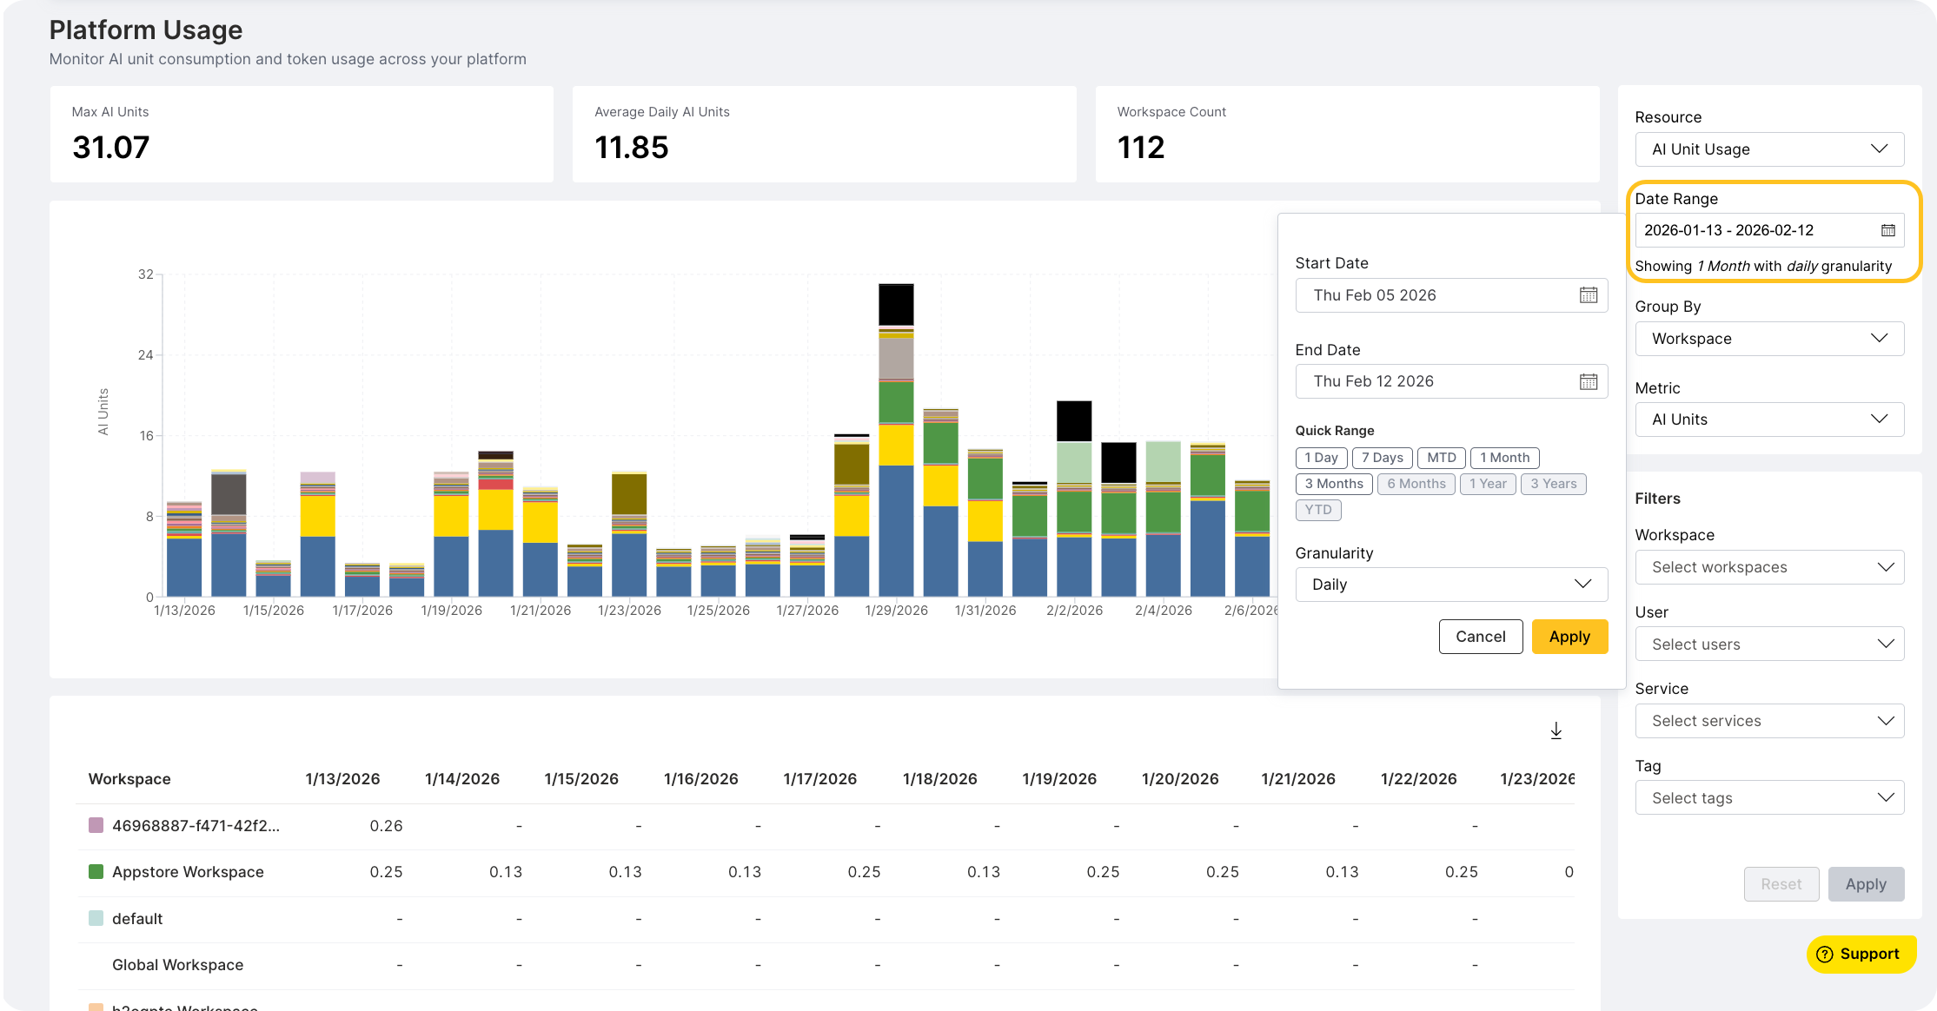Click the Apply button in date picker

(1569, 636)
